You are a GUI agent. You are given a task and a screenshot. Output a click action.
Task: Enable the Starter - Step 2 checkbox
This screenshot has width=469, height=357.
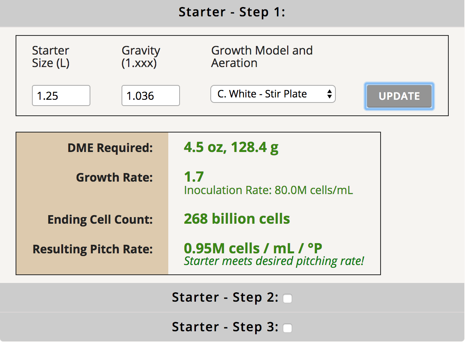click(x=287, y=299)
